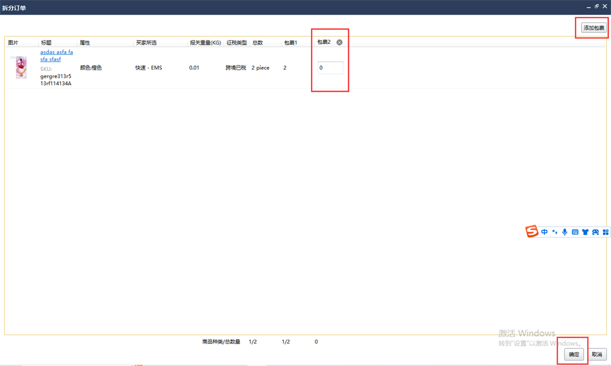Click the 总数 column header
This screenshot has width=611, height=366.
pos(257,43)
